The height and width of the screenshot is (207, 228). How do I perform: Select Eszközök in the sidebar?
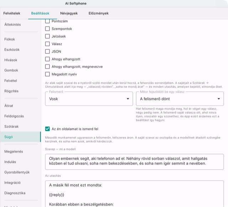[x=20, y=50]
